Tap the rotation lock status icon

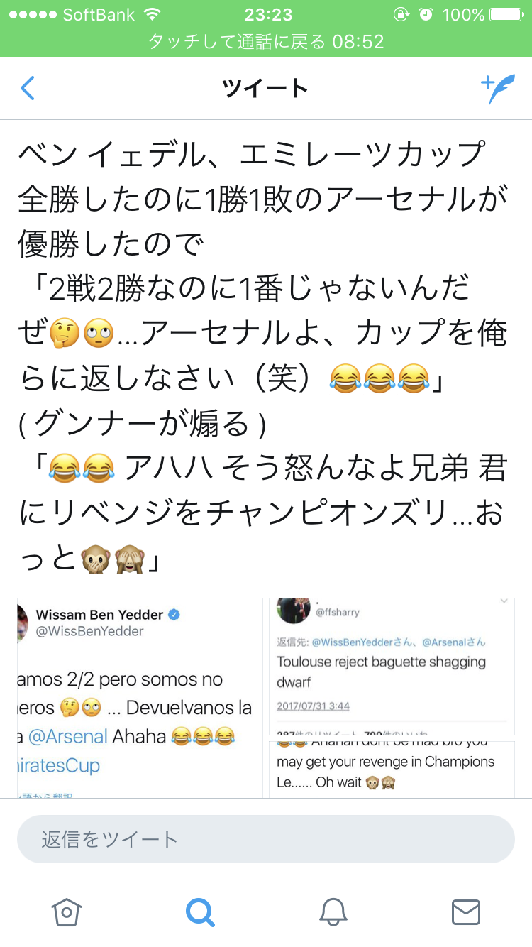tap(401, 14)
